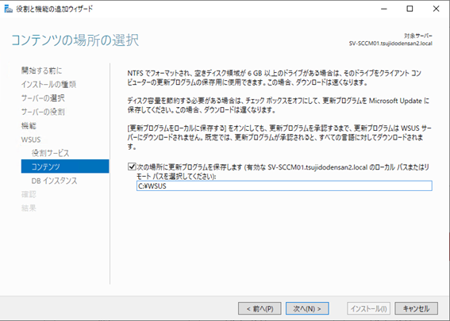This screenshot has height=321, width=450.
Task: Go back with the < 前へ(P) button
Action: point(260,308)
